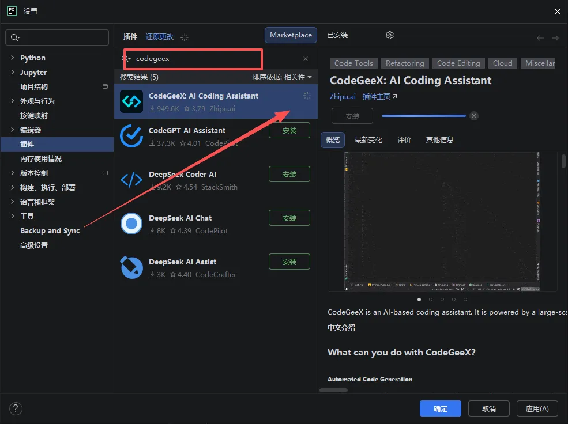Click the CodeGPT AI Assistant checkmark icon
568x424 pixels.
[x=131, y=136]
